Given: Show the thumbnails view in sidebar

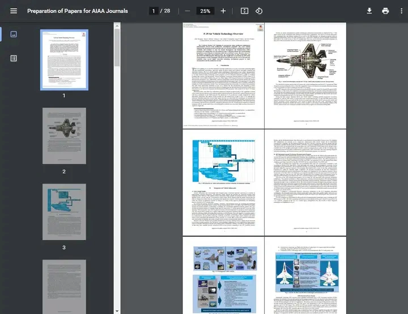Looking at the screenshot, I should (x=14, y=34).
